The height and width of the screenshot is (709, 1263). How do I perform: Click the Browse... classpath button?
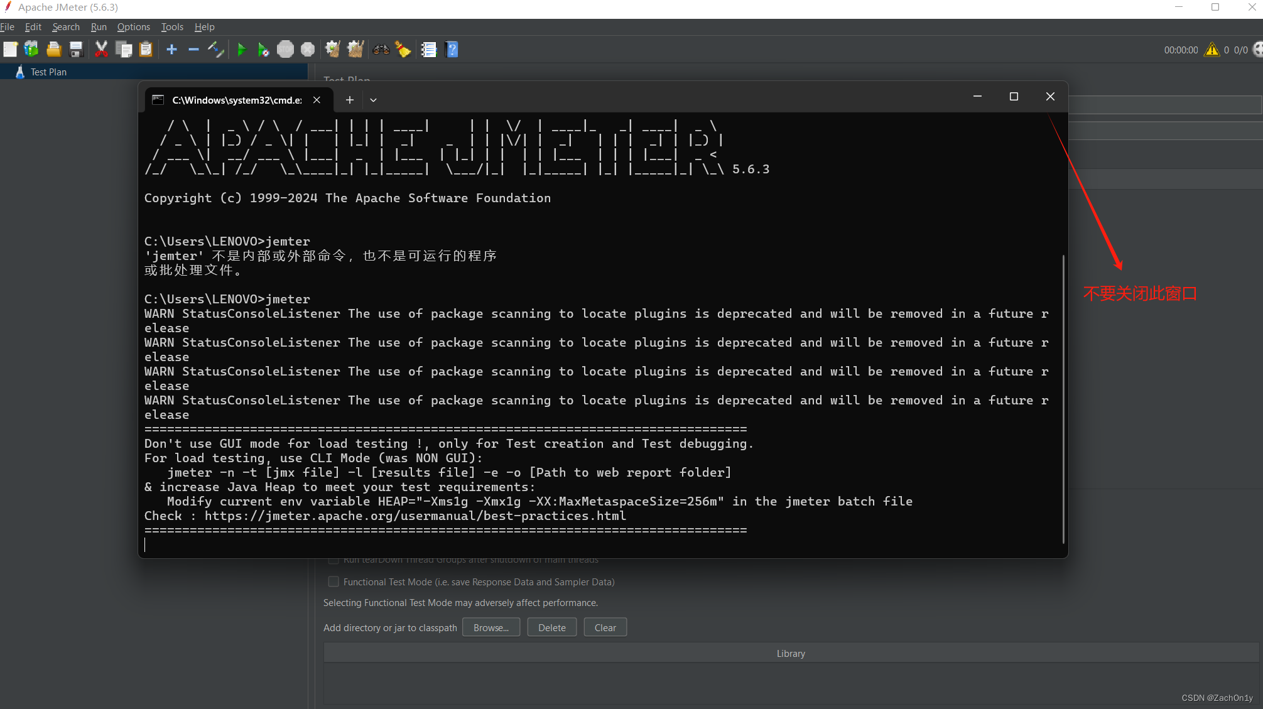[491, 627]
